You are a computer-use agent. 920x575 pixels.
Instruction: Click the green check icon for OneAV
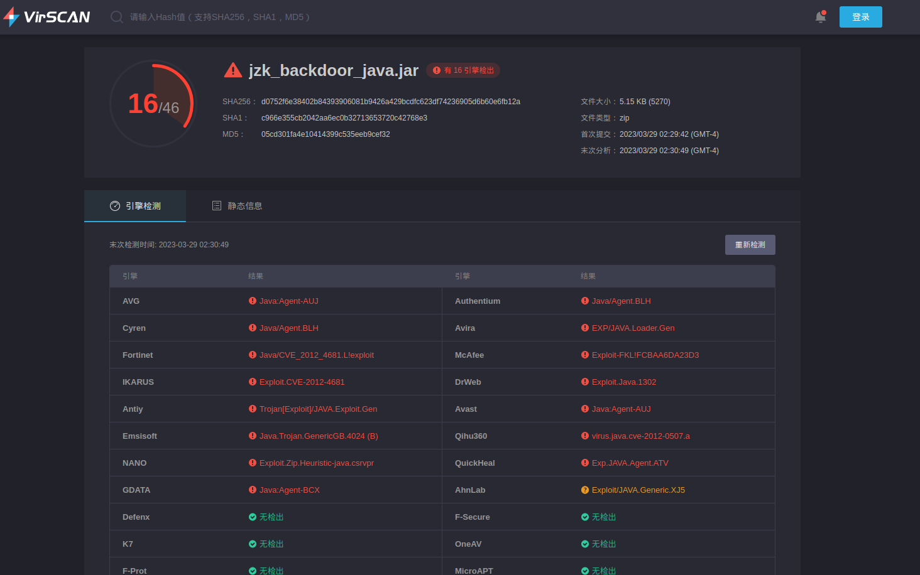(x=585, y=544)
